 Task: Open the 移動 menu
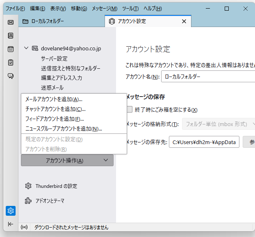click(x=79, y=9)
